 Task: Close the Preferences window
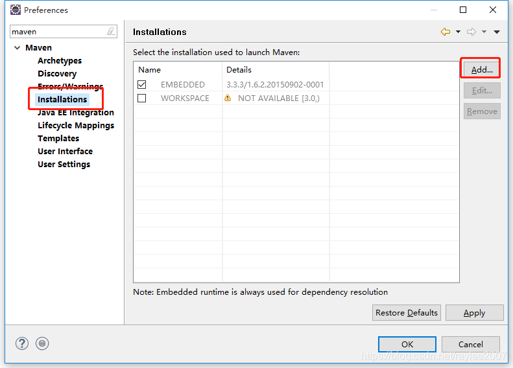coord(493,10)
